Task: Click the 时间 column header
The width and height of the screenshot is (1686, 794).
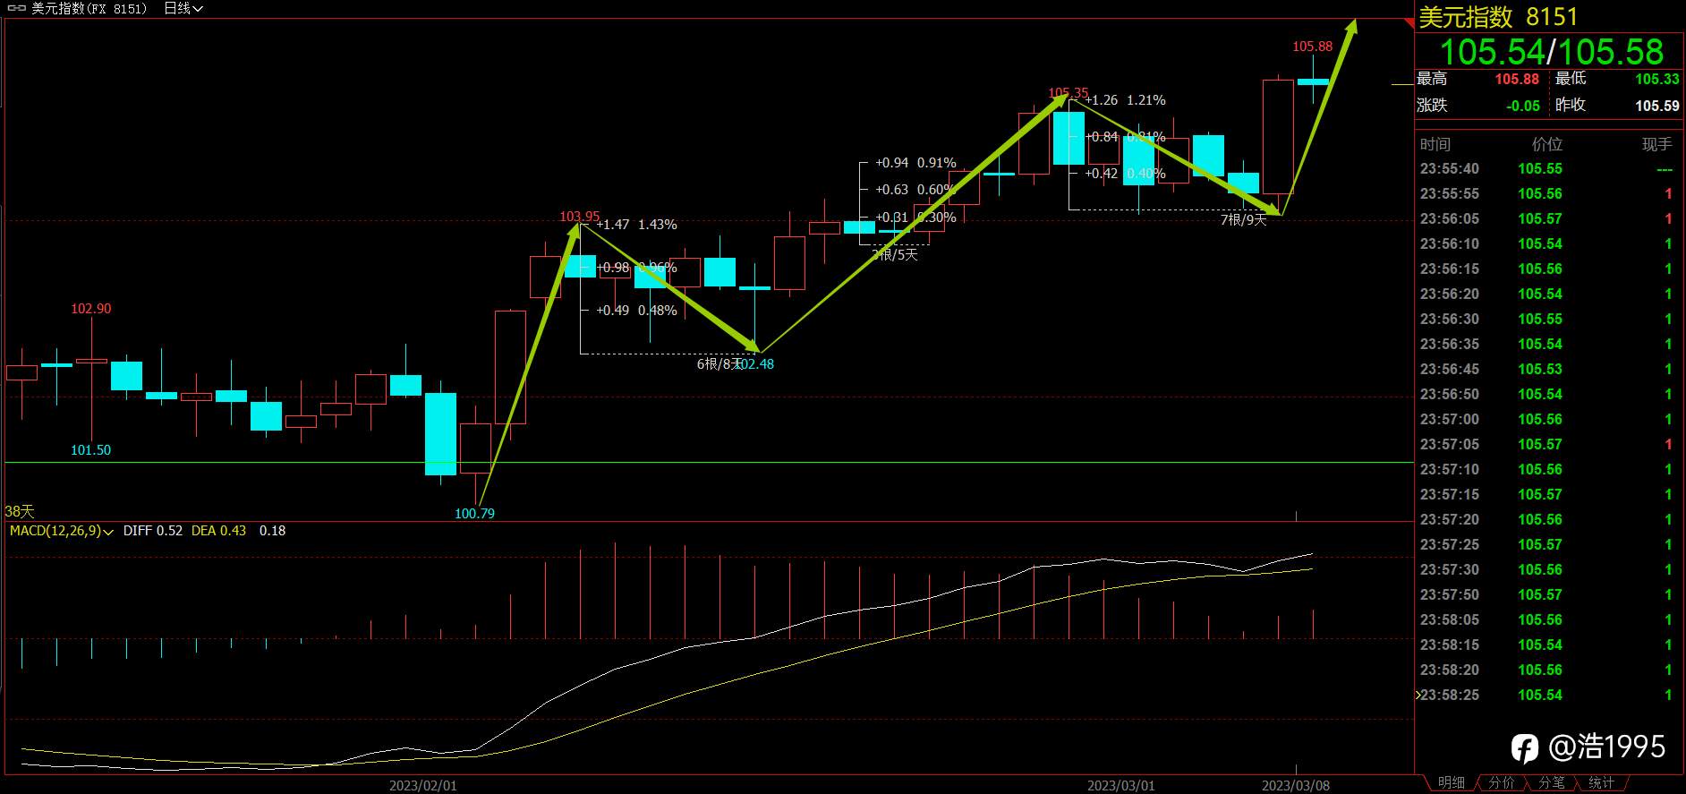Action: coord(1435,144)
